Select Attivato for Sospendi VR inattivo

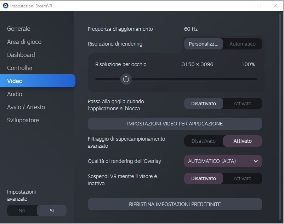tap(243, 178)
